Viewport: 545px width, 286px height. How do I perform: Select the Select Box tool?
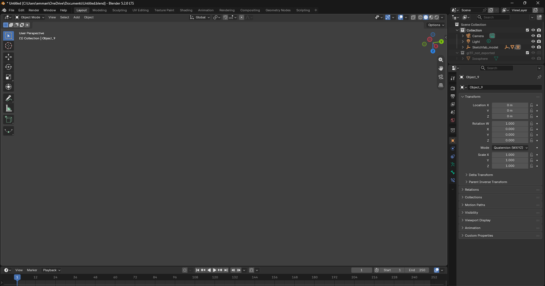9,36
